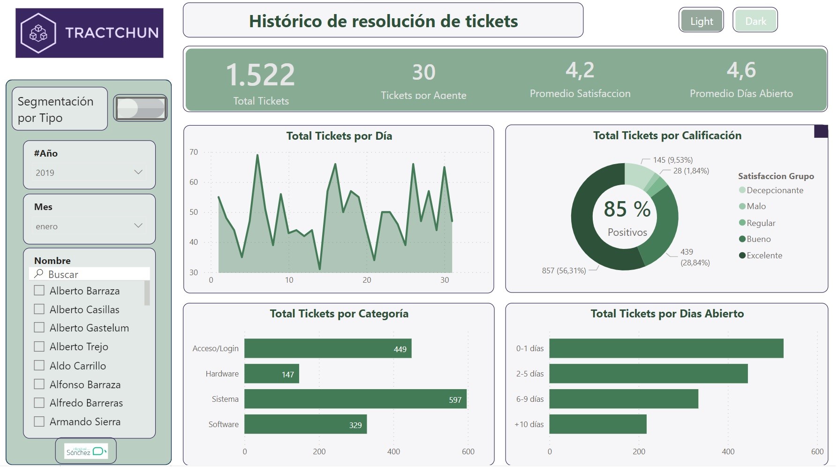Expand the Mes dropdown showing enero
The height and width of the screenshot is (474, 838).
(89, 226)
